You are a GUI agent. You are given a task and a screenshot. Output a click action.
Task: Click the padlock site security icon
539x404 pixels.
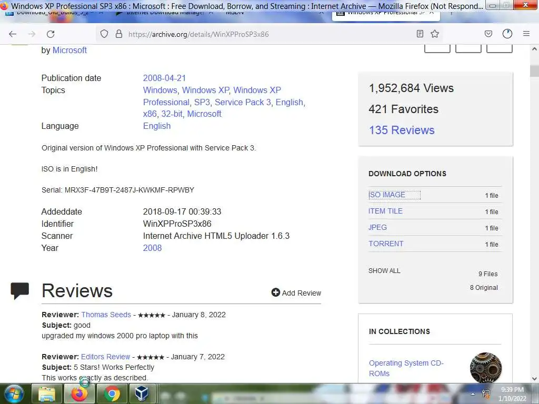coord(119,34)
